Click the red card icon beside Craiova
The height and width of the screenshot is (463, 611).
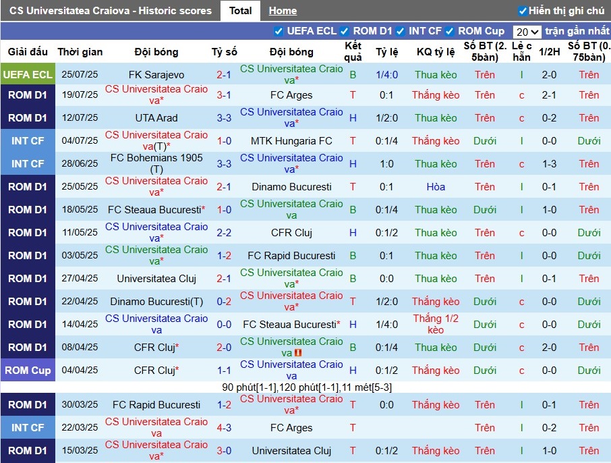point(297,353)
